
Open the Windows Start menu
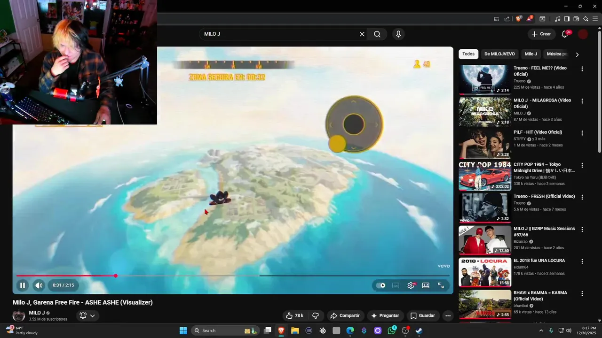click(x=183, y=330)
